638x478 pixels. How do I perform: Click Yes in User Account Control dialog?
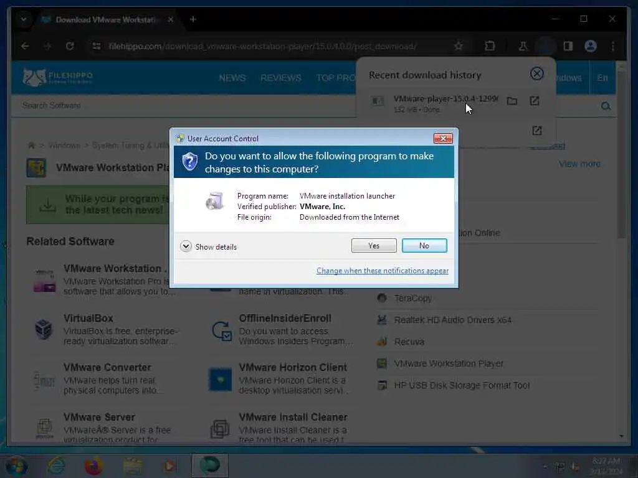pyautogui.click(x=374, y=245)
